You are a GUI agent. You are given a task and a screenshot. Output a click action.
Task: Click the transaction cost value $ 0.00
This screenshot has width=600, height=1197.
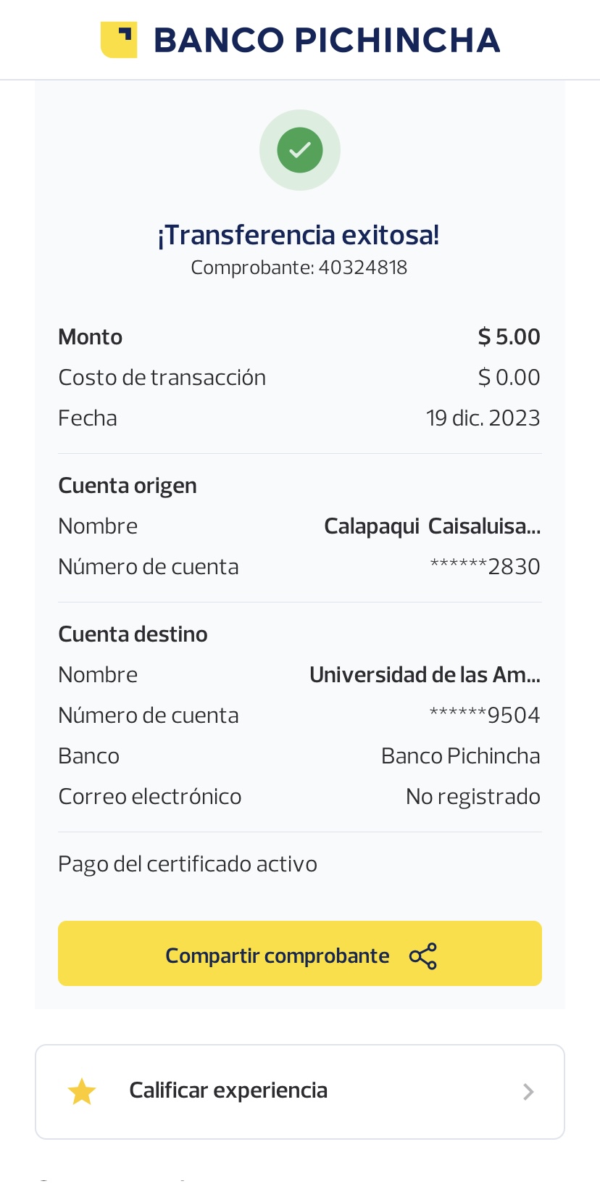pos(509,378)
